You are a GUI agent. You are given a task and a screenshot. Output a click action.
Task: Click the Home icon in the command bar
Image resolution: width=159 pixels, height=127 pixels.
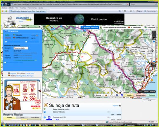point(120,11)
